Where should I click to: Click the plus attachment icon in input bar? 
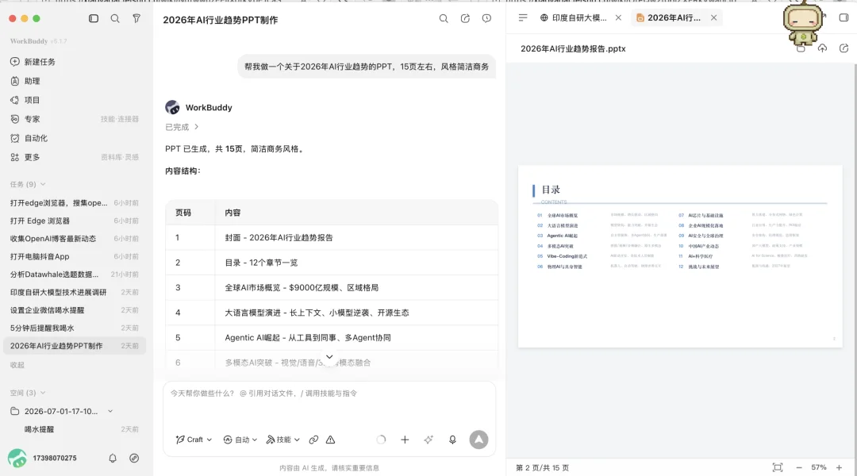405,440
